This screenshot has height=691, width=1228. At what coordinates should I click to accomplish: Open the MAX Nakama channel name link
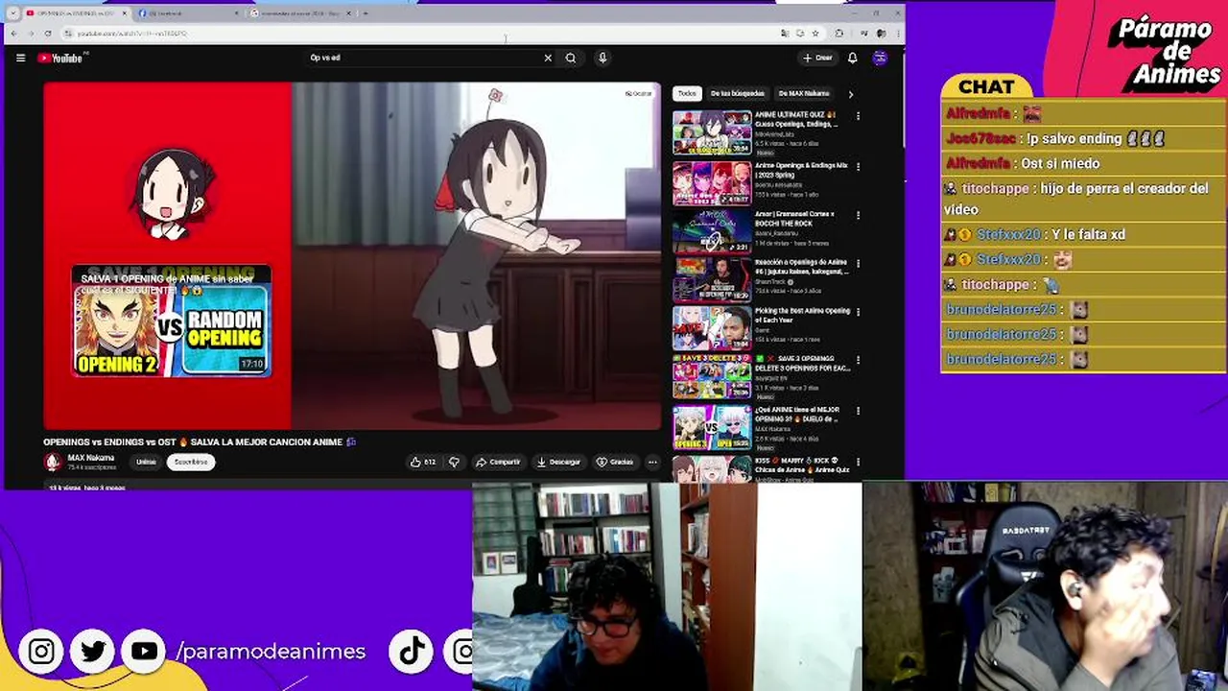(91, 458)
